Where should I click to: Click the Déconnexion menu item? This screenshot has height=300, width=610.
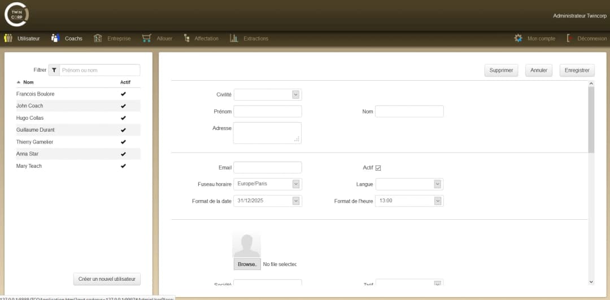tap(591, 38)
